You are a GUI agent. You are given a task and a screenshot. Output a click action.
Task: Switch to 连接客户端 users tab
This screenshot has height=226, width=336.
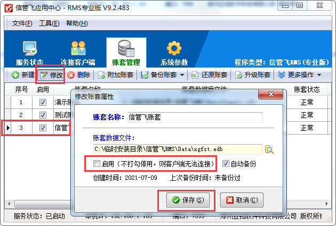78,53
